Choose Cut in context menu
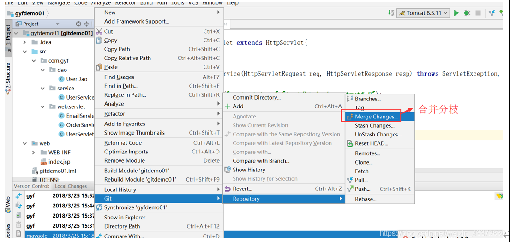The image size is (510, 242). (x=158, y=31)
